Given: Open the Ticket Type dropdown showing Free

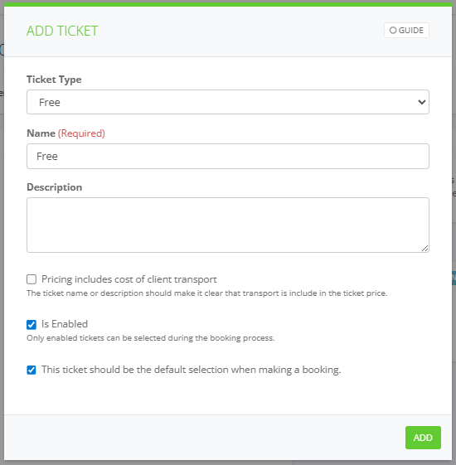Looking at the screenshot, I should pyautogui.click(x=227, y=102).
